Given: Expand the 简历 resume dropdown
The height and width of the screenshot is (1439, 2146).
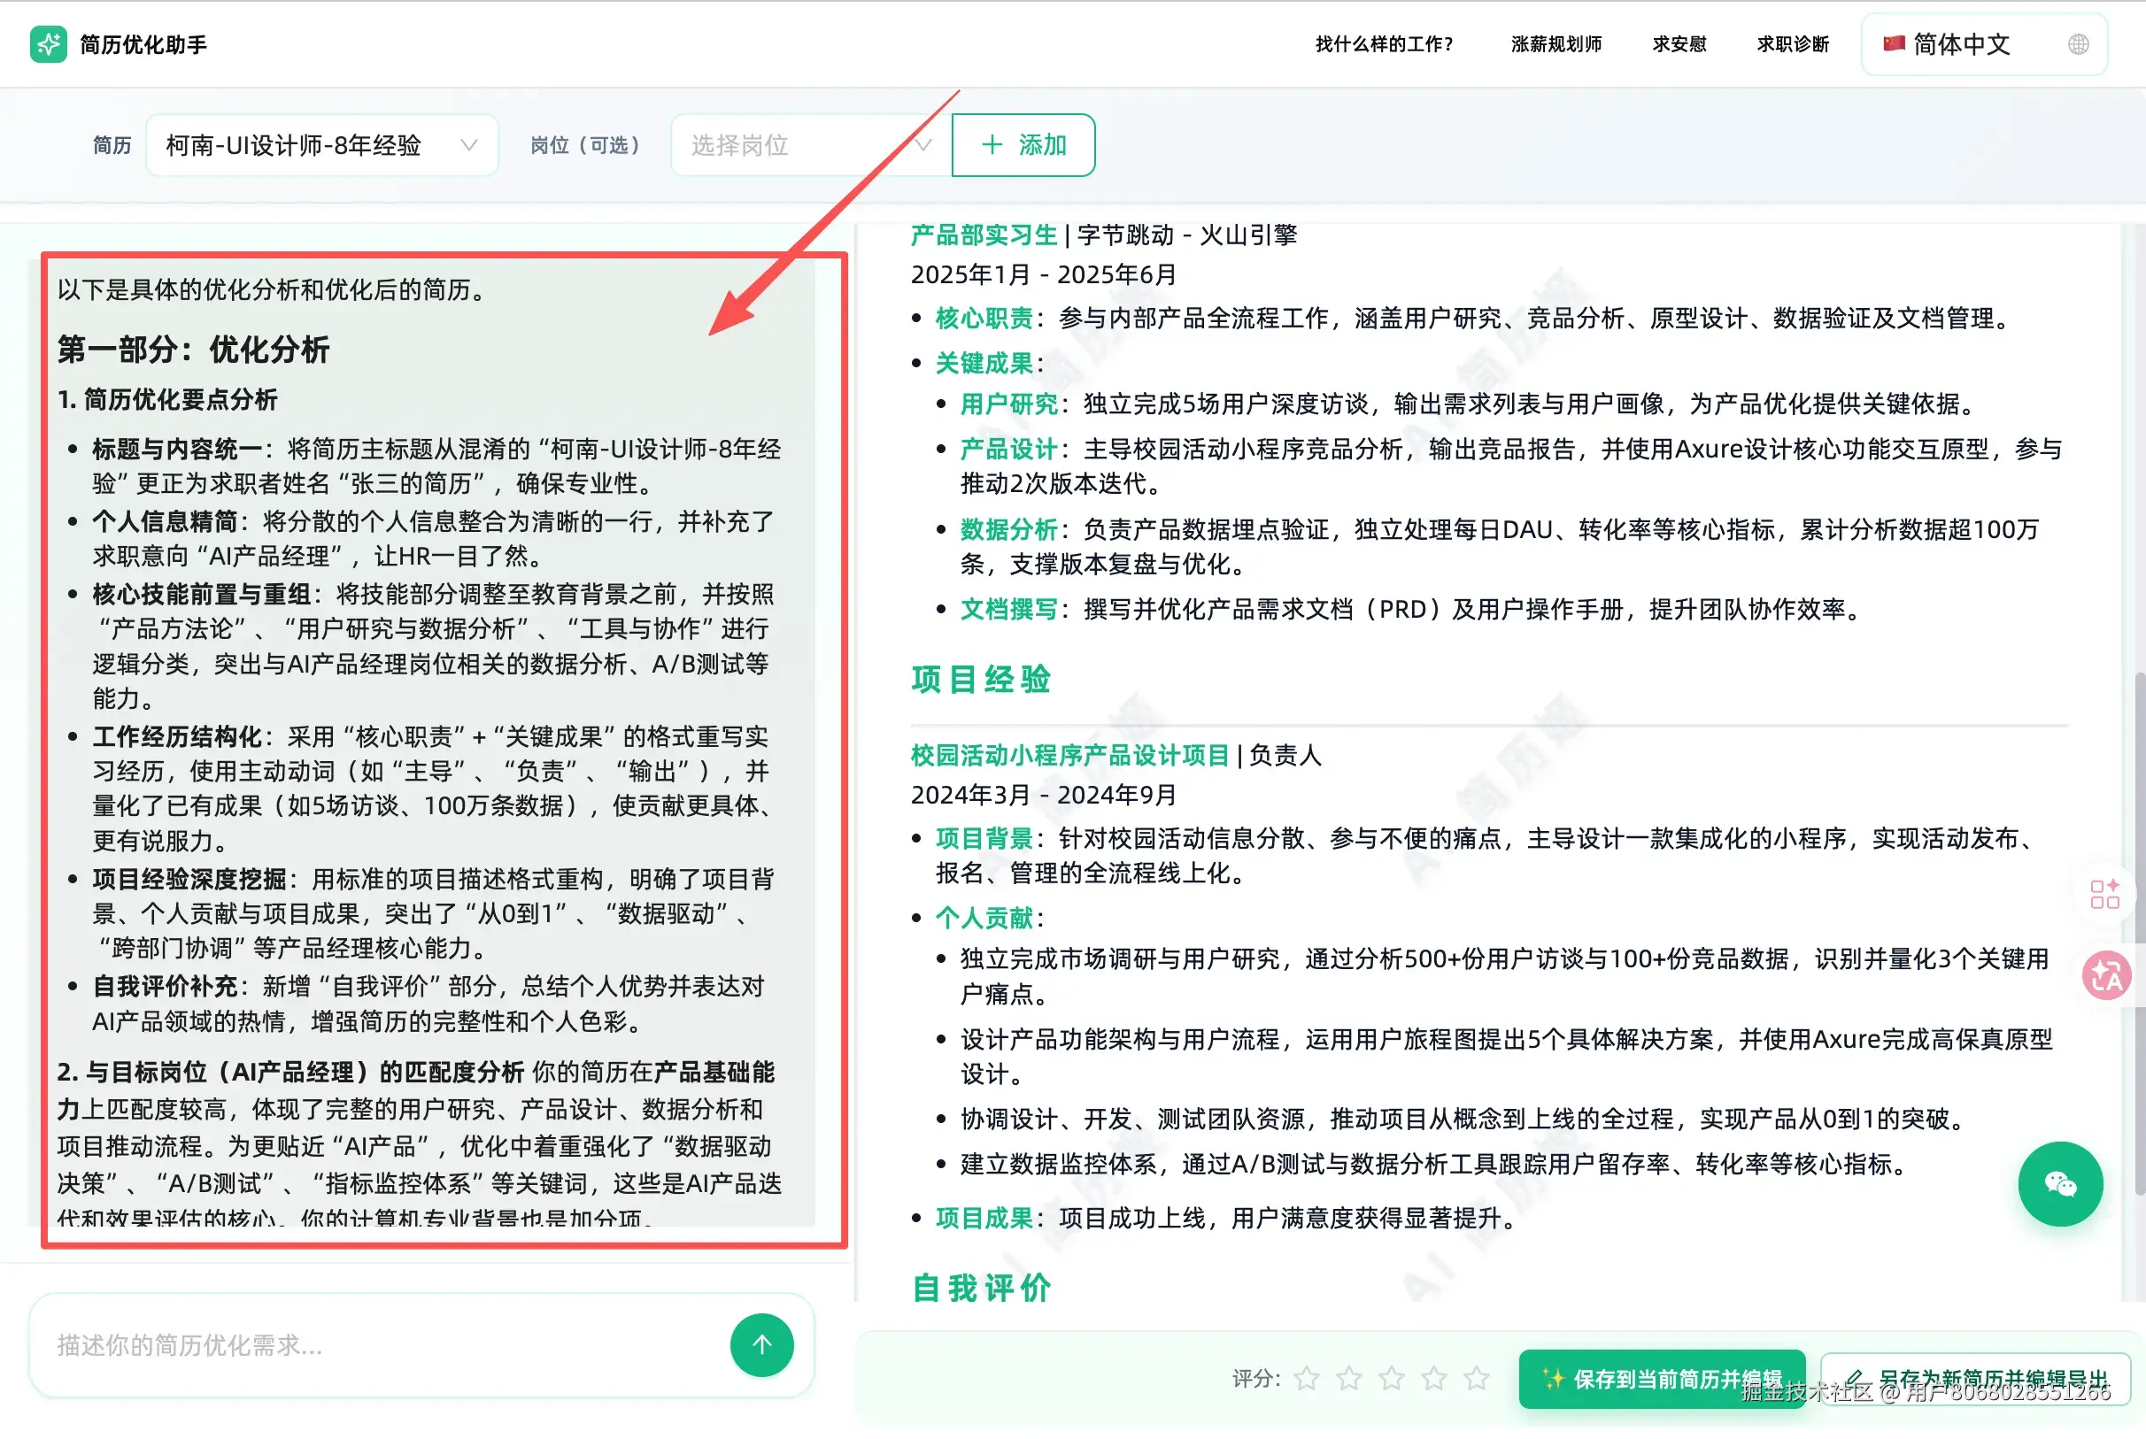Looking at the screenshot, I should coord(321,144).
